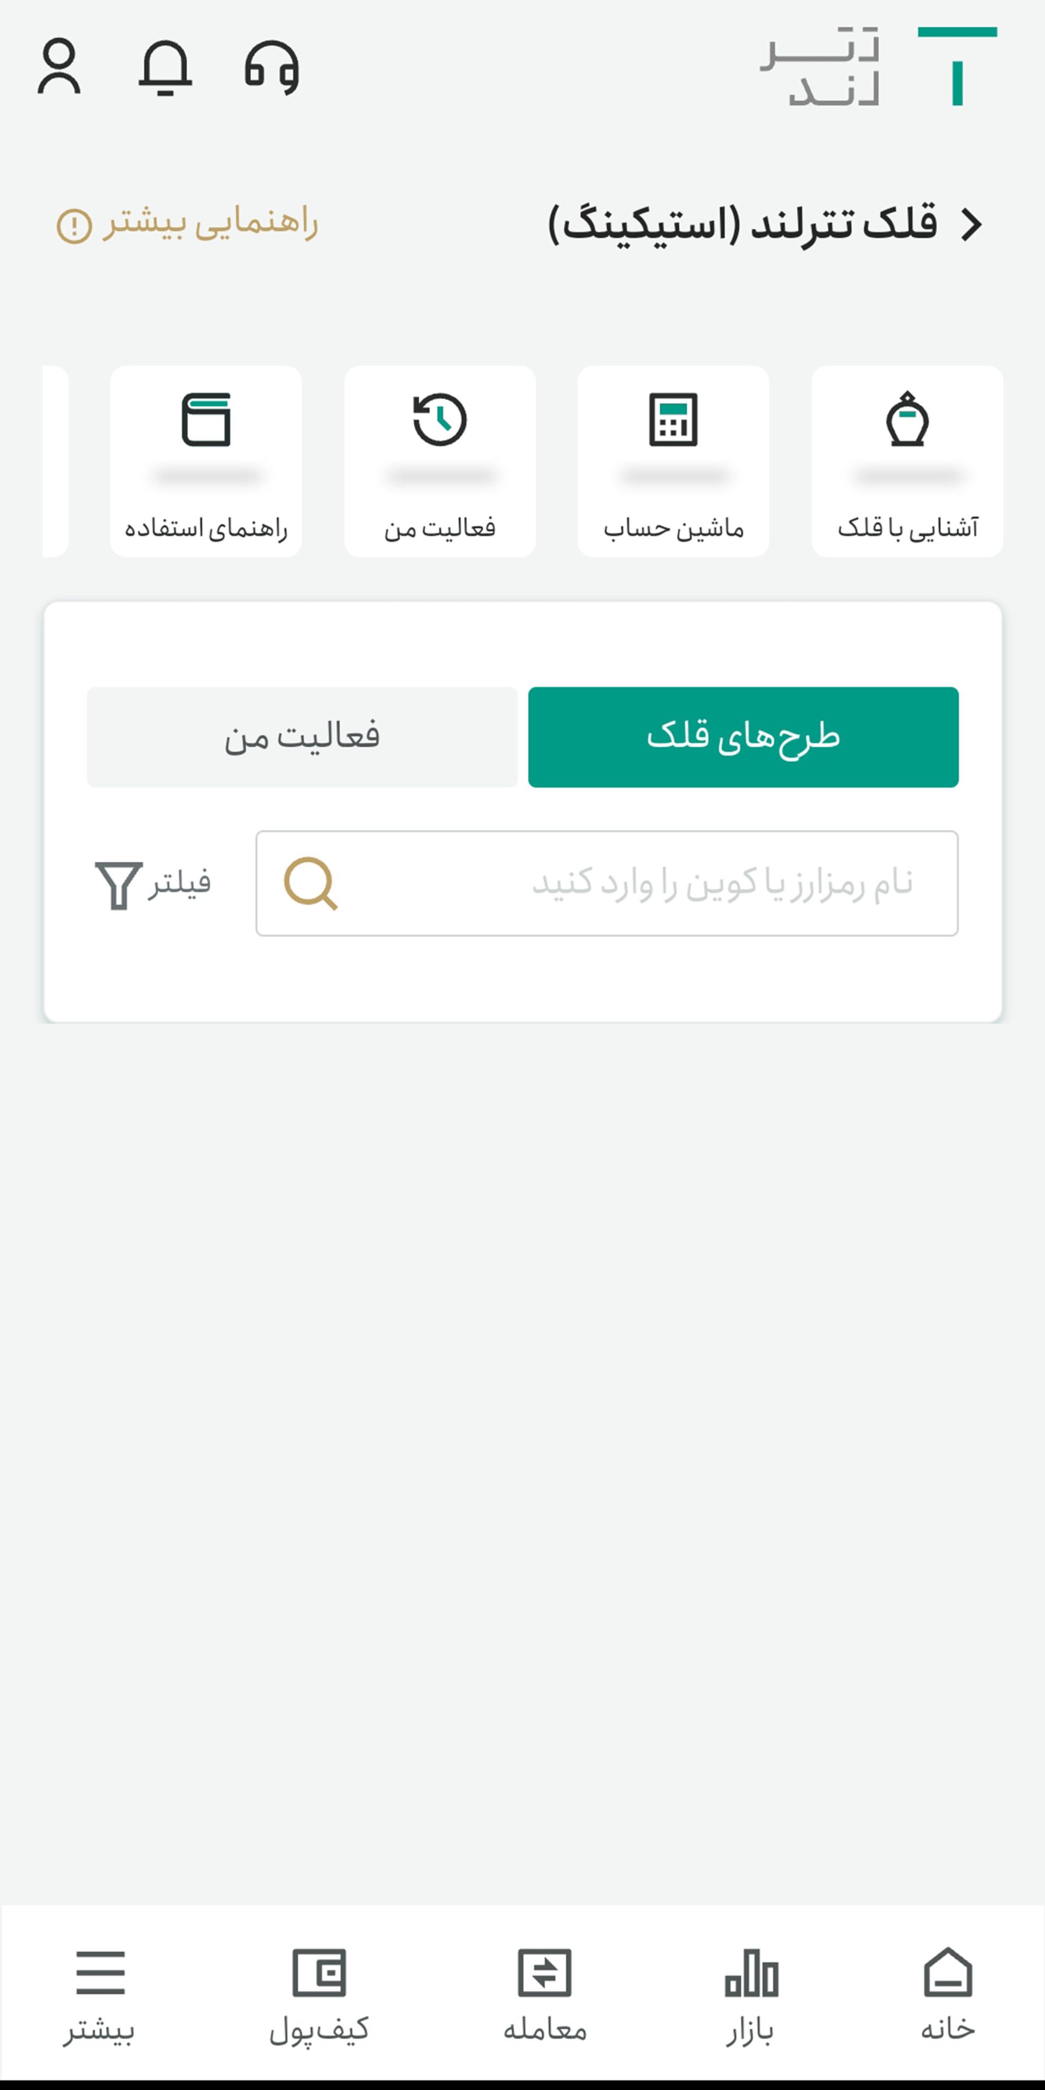Tap the Tetherland logo
This screenshot has height=2090, width=1045.
(878, 67)
